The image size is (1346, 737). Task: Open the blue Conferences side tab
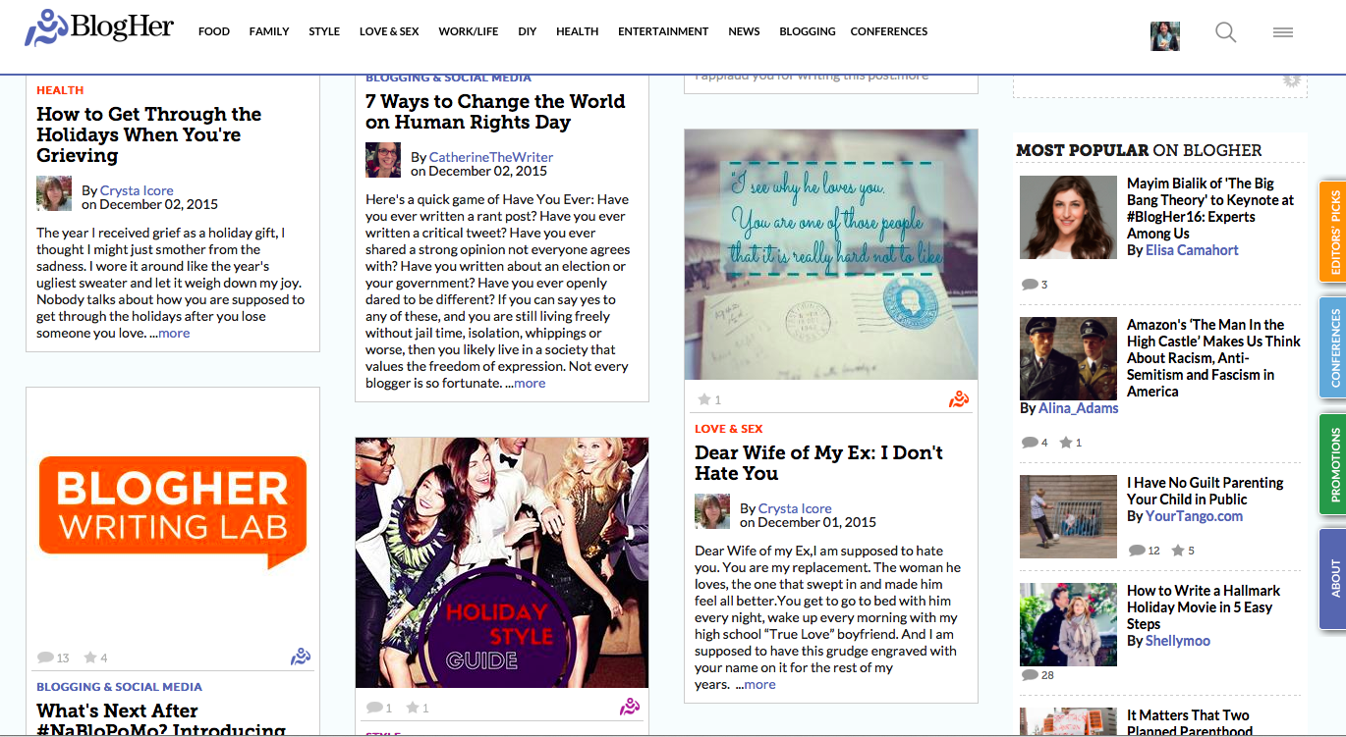(x=1333, y=348)
